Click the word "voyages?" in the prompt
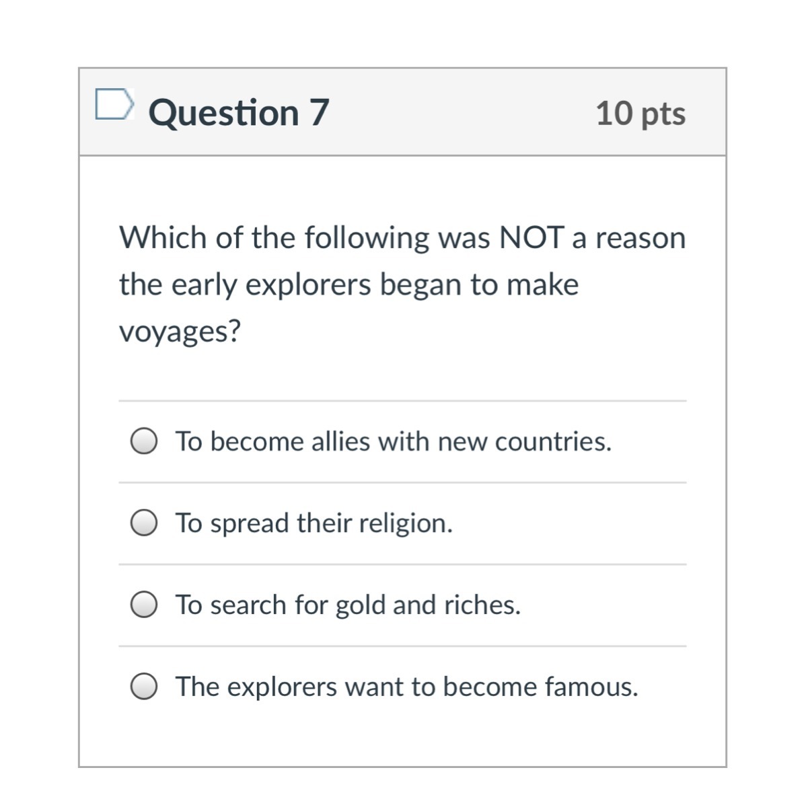This screenshot has width=806, height=807. (180, 331)
